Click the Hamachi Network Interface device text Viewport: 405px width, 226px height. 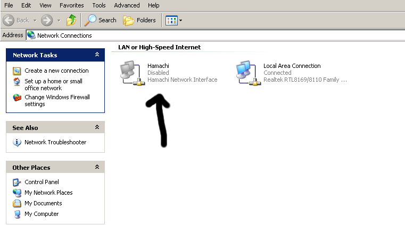tap(183, 80)
